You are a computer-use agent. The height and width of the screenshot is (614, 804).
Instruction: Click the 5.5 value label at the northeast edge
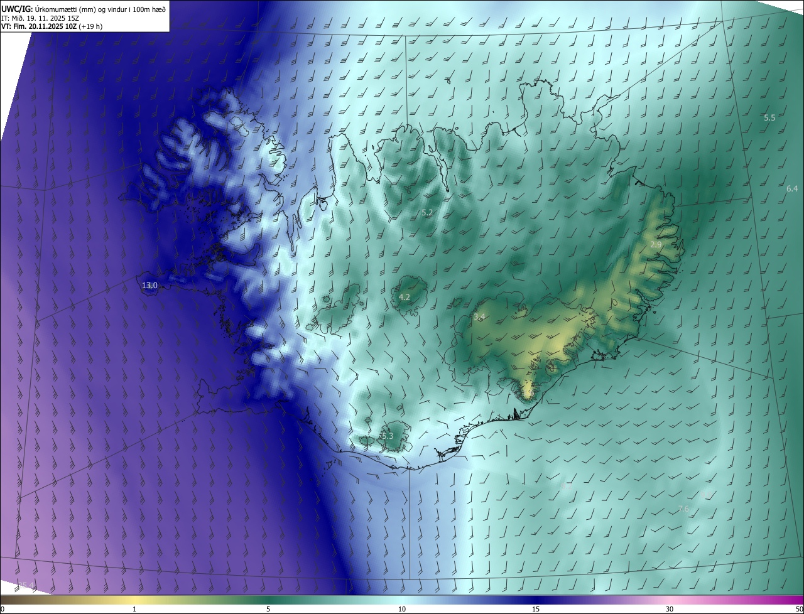pyautogui.click(x=769, y=118)
